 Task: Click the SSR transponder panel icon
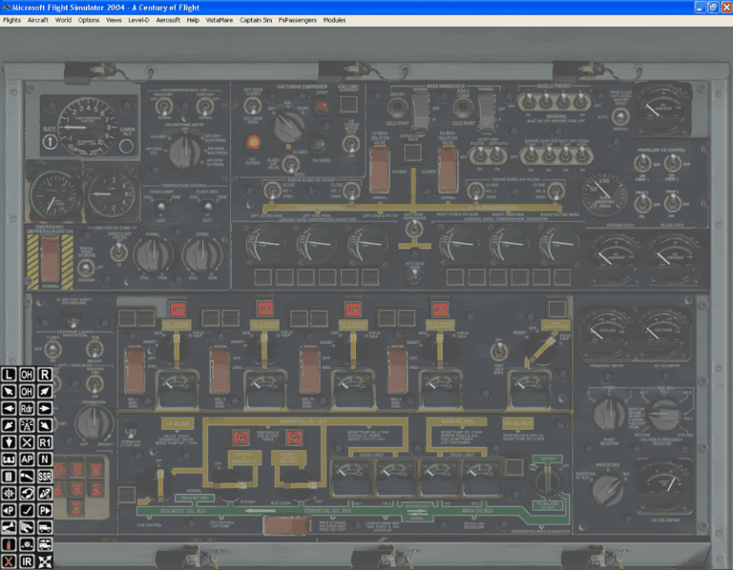click(44, 476)
